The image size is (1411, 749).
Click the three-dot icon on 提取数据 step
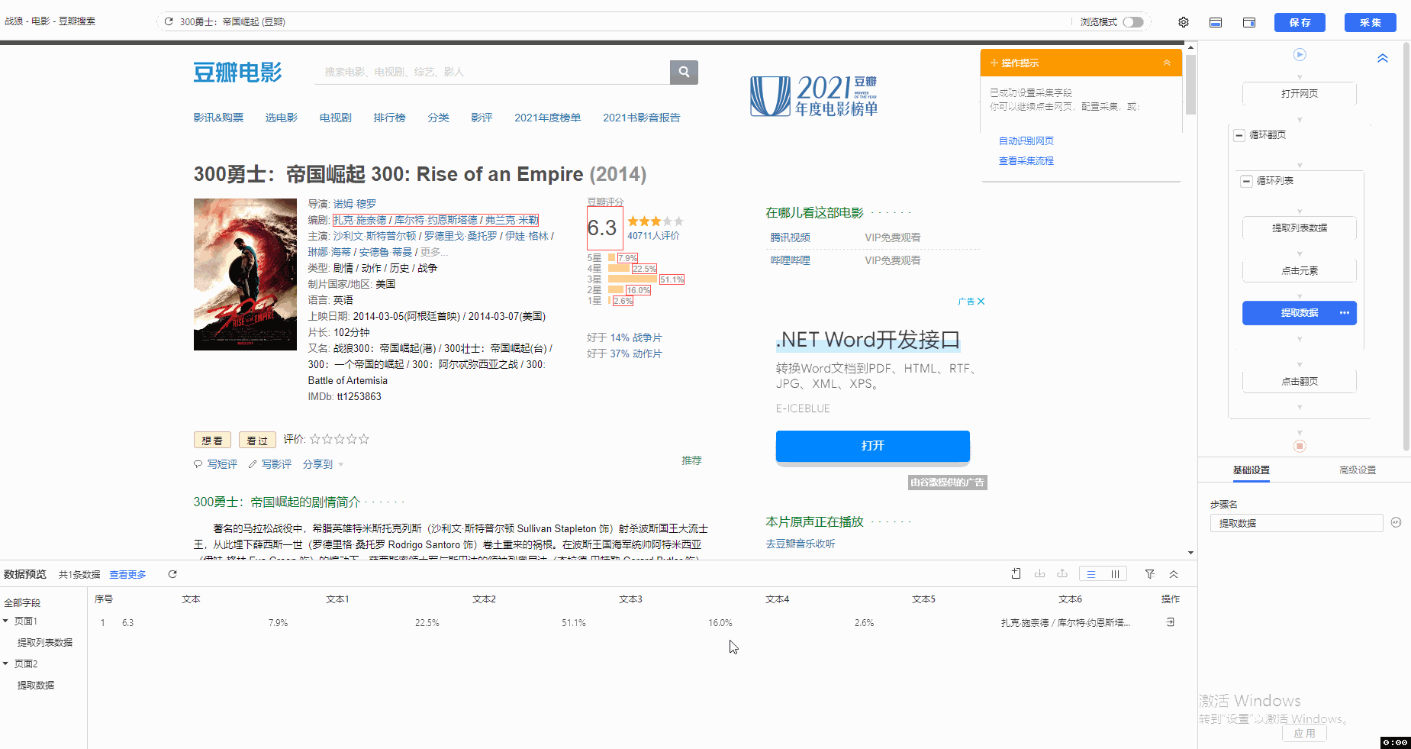tap(1344, 313)
